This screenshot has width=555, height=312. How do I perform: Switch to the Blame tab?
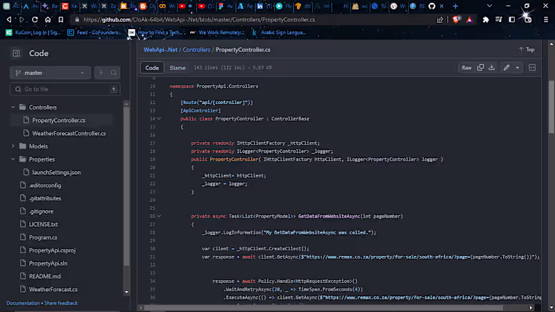[x=178, y=68]
